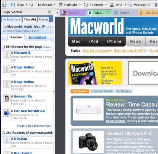Select the This URL tab
The height and width of the screenshot is (154, 158).
[x=30, y=19]
